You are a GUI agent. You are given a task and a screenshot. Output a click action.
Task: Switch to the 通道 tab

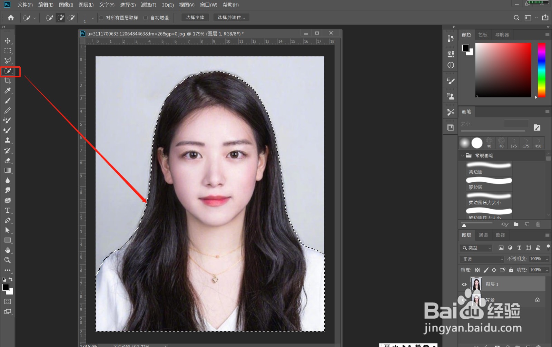(483, 235)
